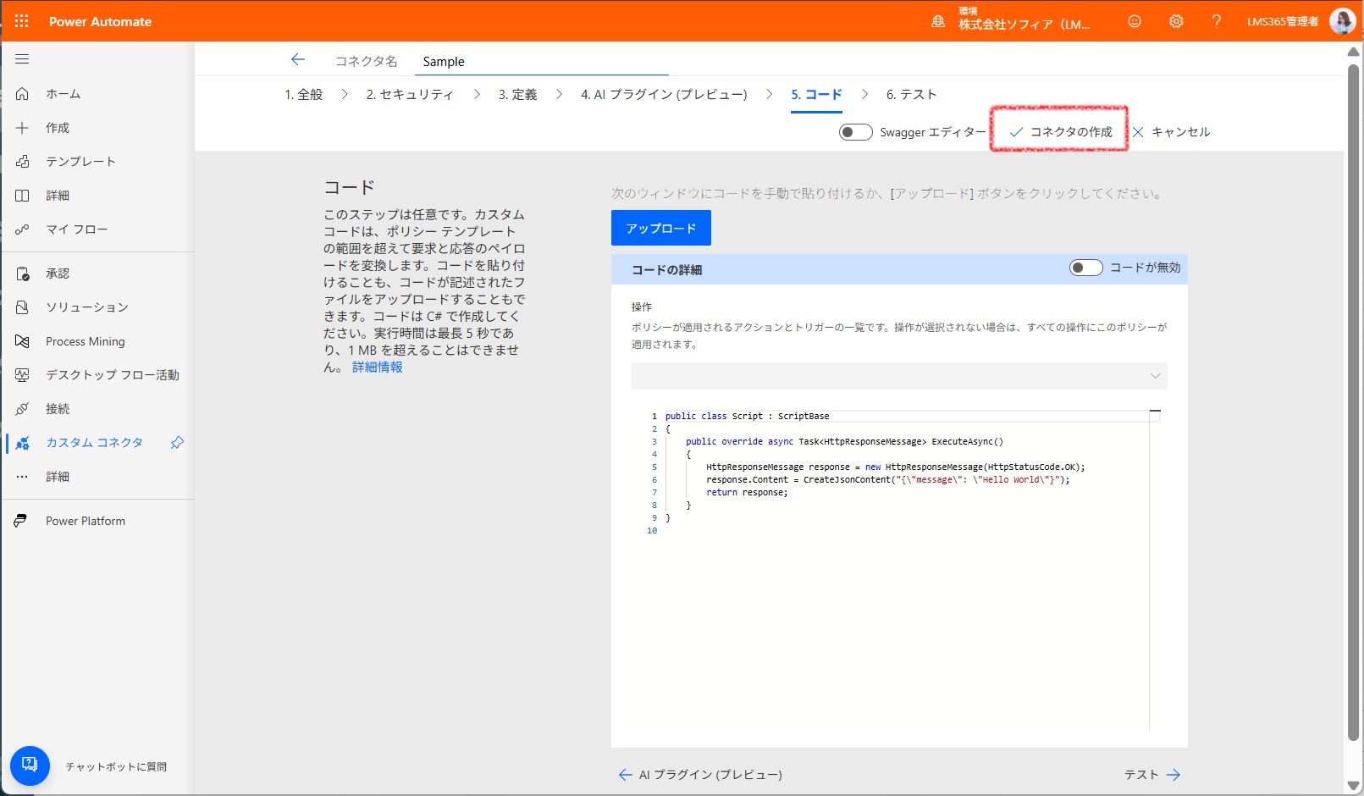Image resolution: width=1364 pixels, height=796 pixels.
Task: Open 接続 in the sidebar
Action: pyautogui.click(x=58, y=409)
